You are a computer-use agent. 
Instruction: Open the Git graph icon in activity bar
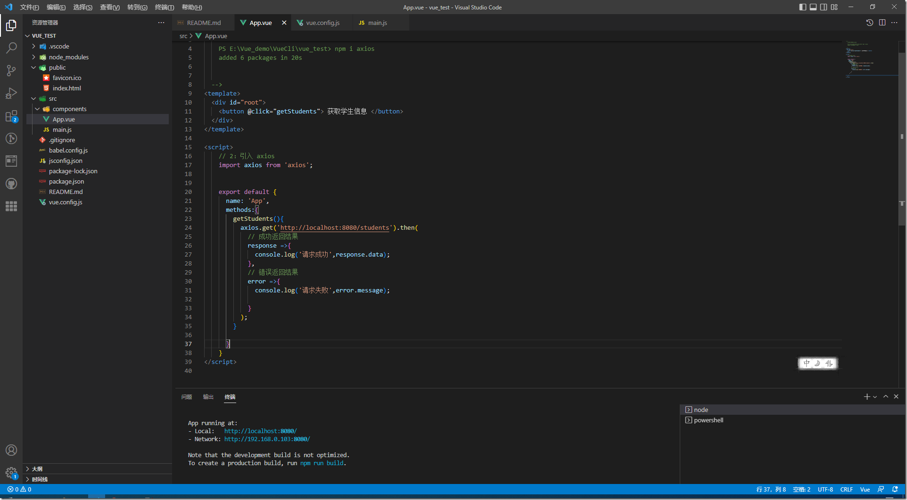(11, 138)
